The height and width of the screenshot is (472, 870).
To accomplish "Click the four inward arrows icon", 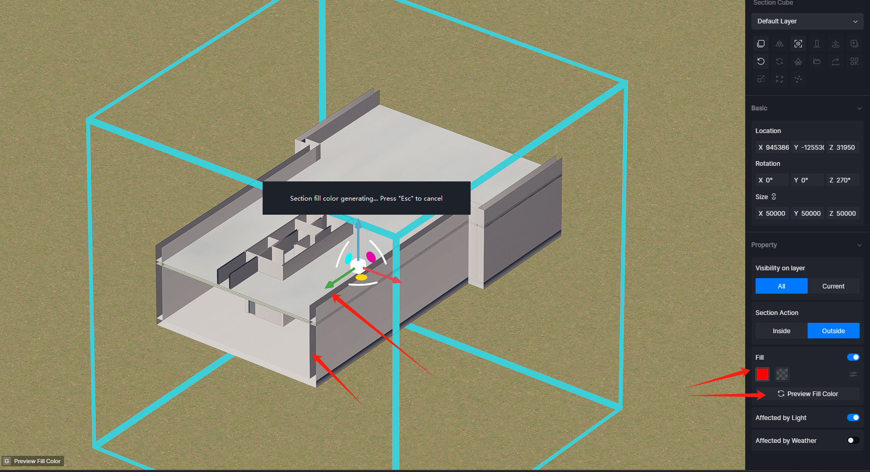I will (780, 79).
